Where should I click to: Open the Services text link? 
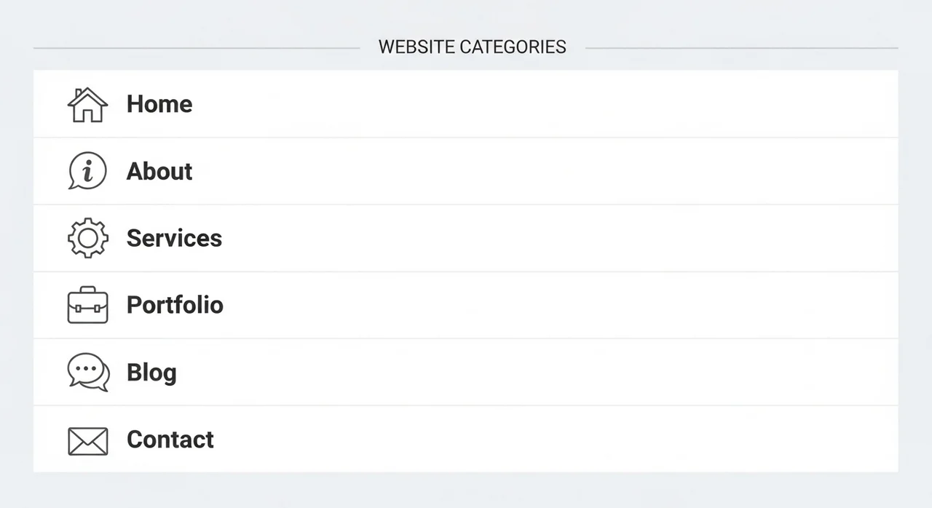tap(174, 238)
